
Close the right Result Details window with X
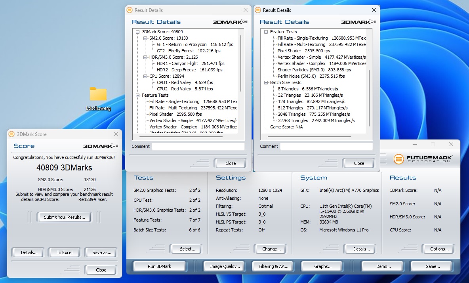[374, 10]
